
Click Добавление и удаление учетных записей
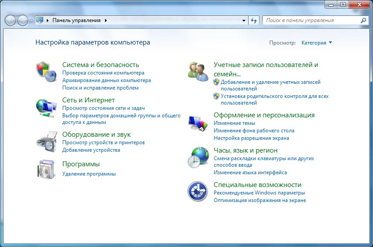(x=271, y=85)
